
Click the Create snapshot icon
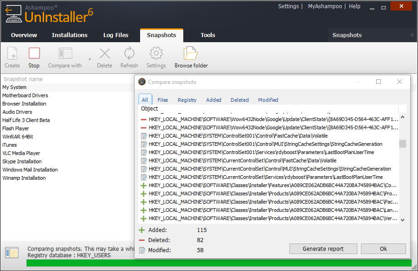[12, 54]
